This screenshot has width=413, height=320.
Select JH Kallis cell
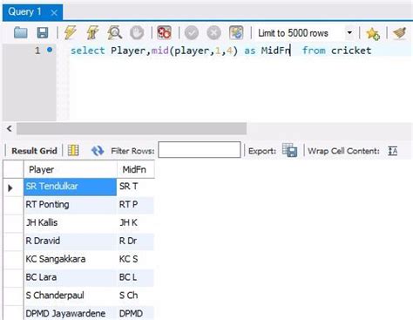[x=70, y=223]
